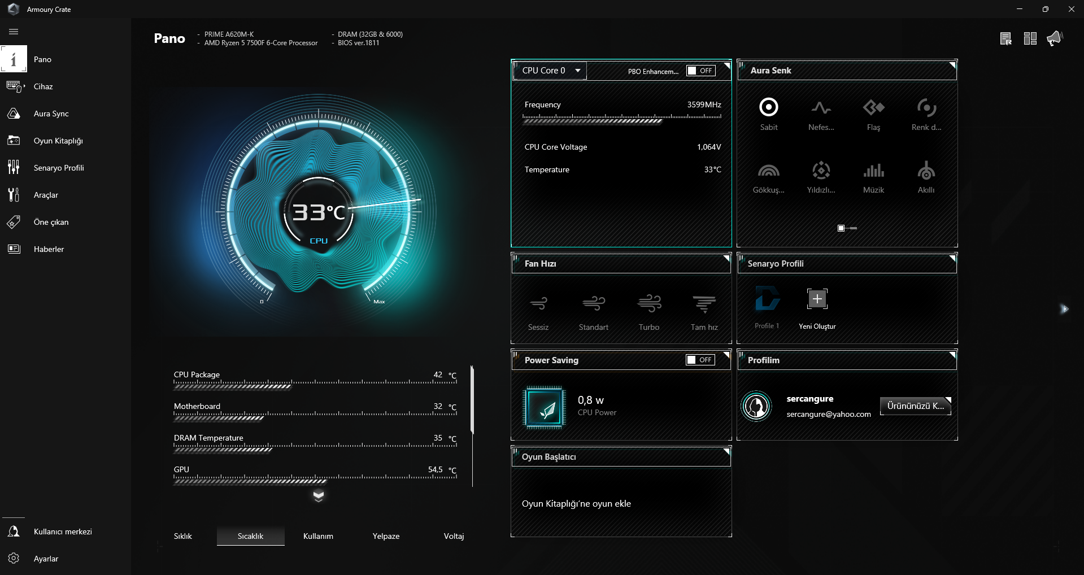Select Akıllı smart Aura effect
The width and height of the screenshot is (1084, 575).
pos(926,177)
